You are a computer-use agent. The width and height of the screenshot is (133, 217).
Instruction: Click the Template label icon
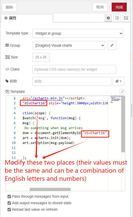coord(7,92)
